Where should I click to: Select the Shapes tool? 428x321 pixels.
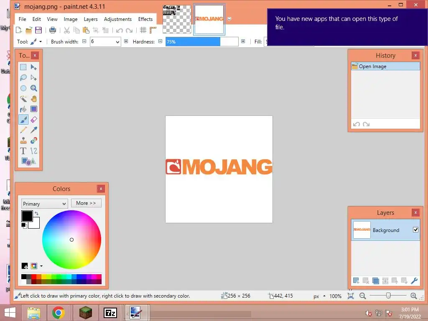coord(28,161)
